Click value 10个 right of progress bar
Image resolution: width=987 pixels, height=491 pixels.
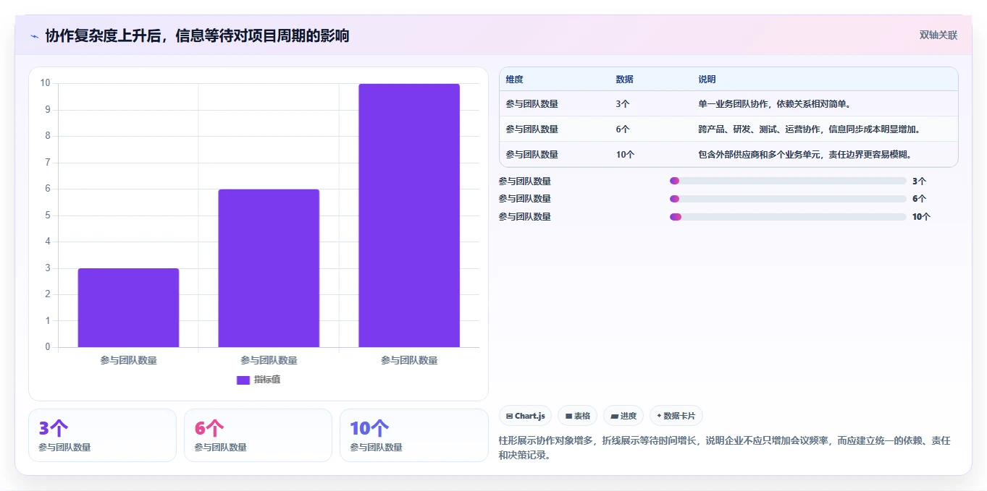922,217
